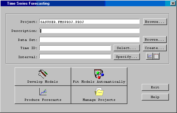Open Help

point(155,97)
